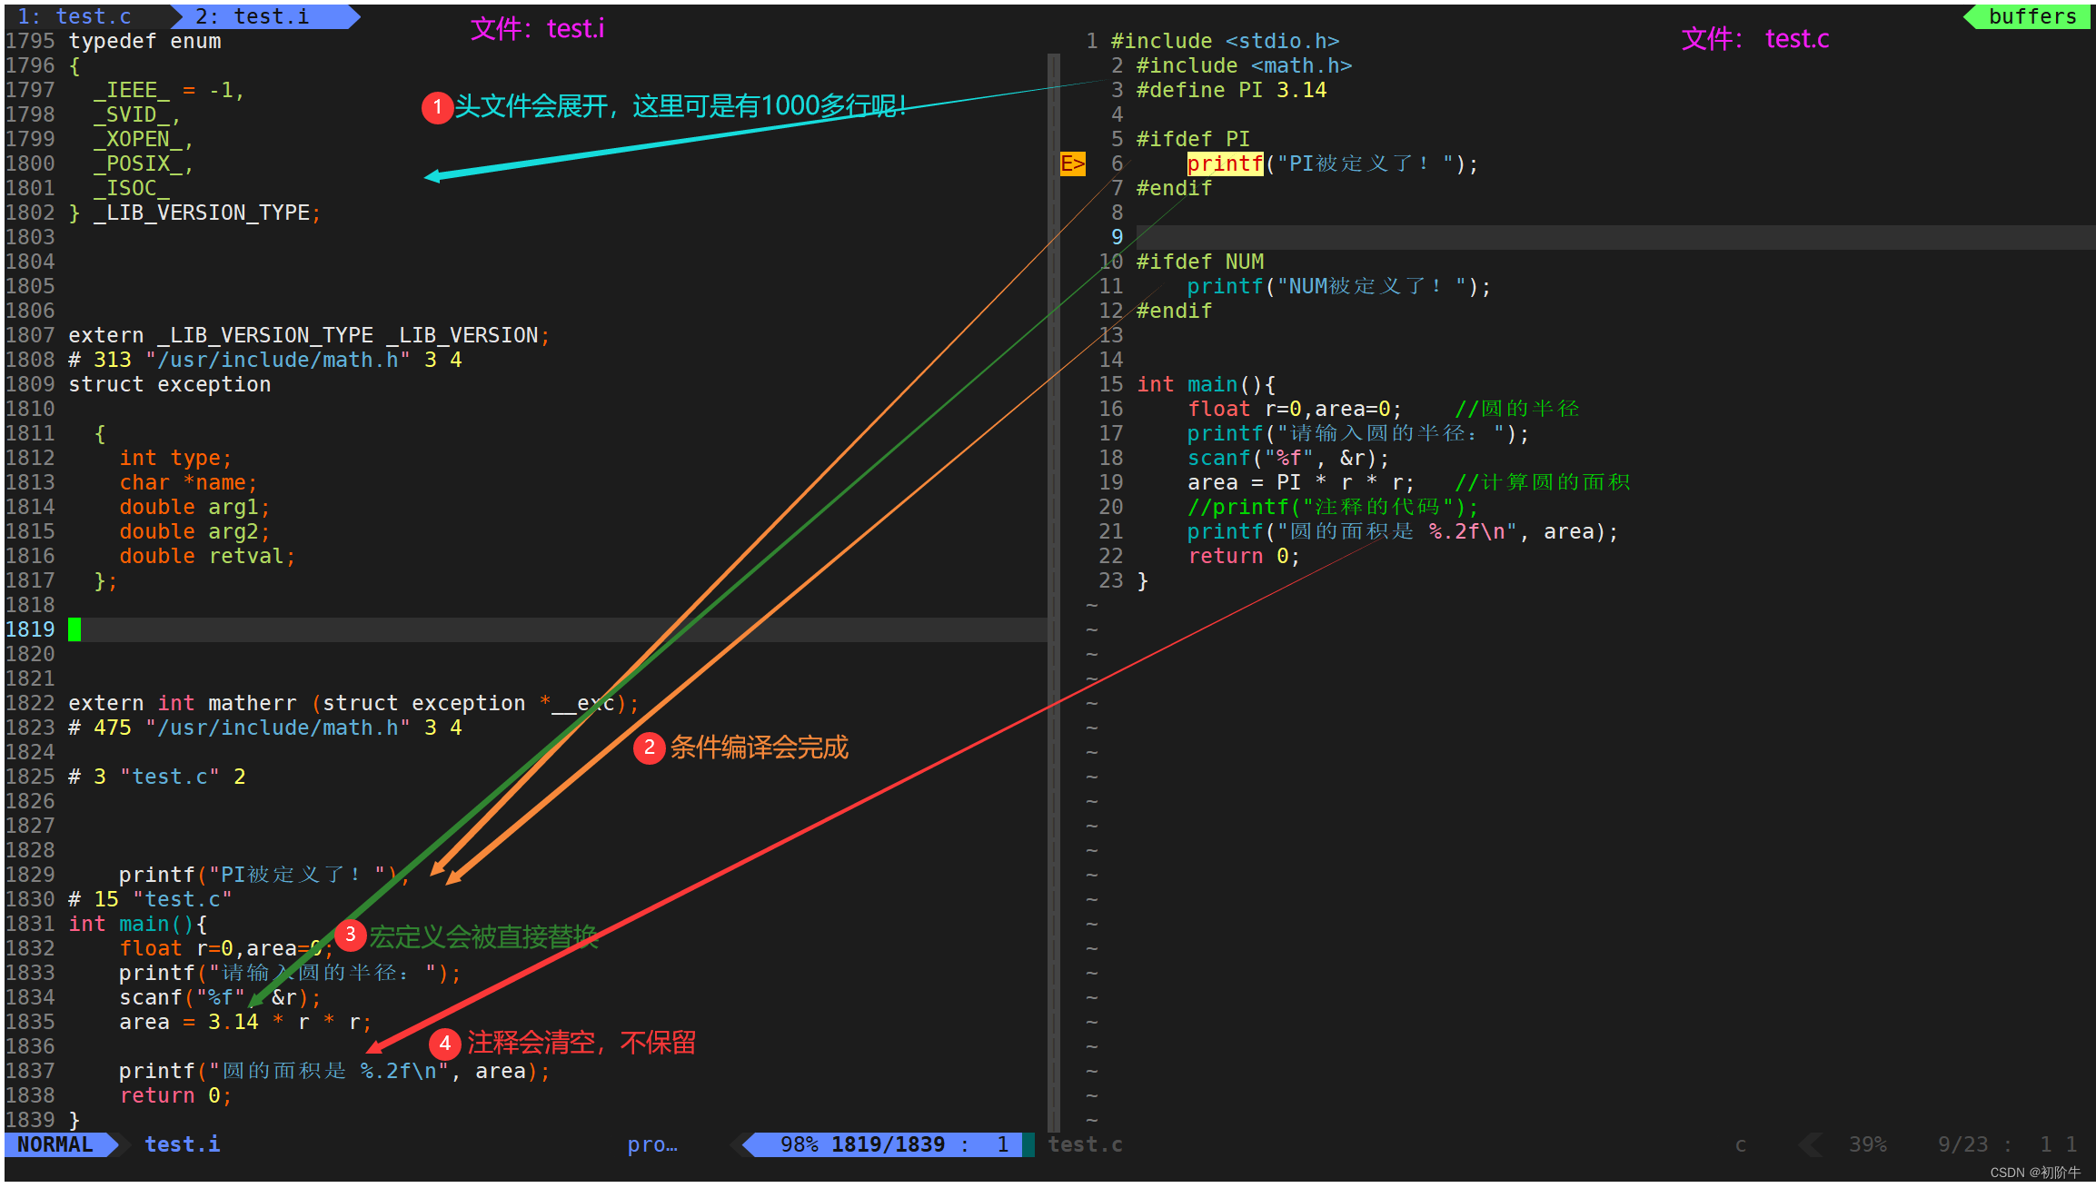Click '# 313 "/usr/include/math.h" 3 4' line
This screenshot has height=1188, width=2096.
pos(265,360)
